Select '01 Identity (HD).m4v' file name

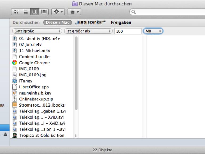coord(39,38)
